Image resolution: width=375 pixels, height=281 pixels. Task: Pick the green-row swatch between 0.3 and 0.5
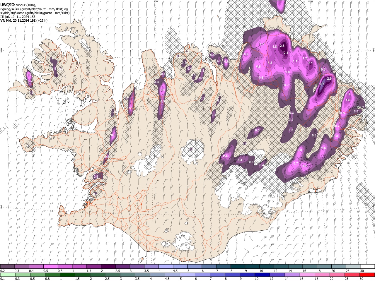(23, 275)
